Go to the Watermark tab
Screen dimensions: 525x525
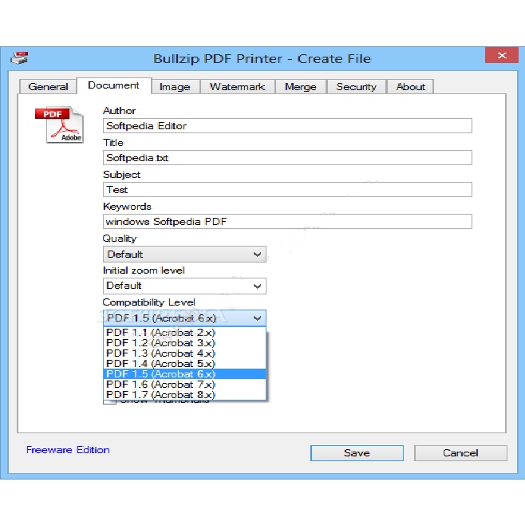(237, 87)
